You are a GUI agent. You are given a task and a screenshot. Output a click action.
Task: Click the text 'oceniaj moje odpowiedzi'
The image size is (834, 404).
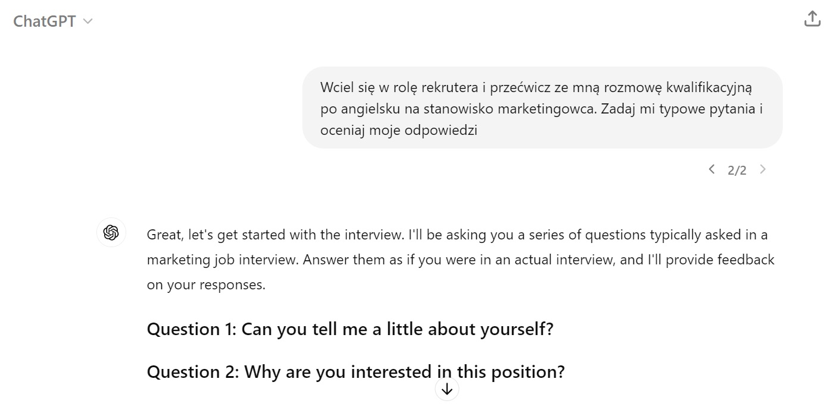(x=399, y=130)
